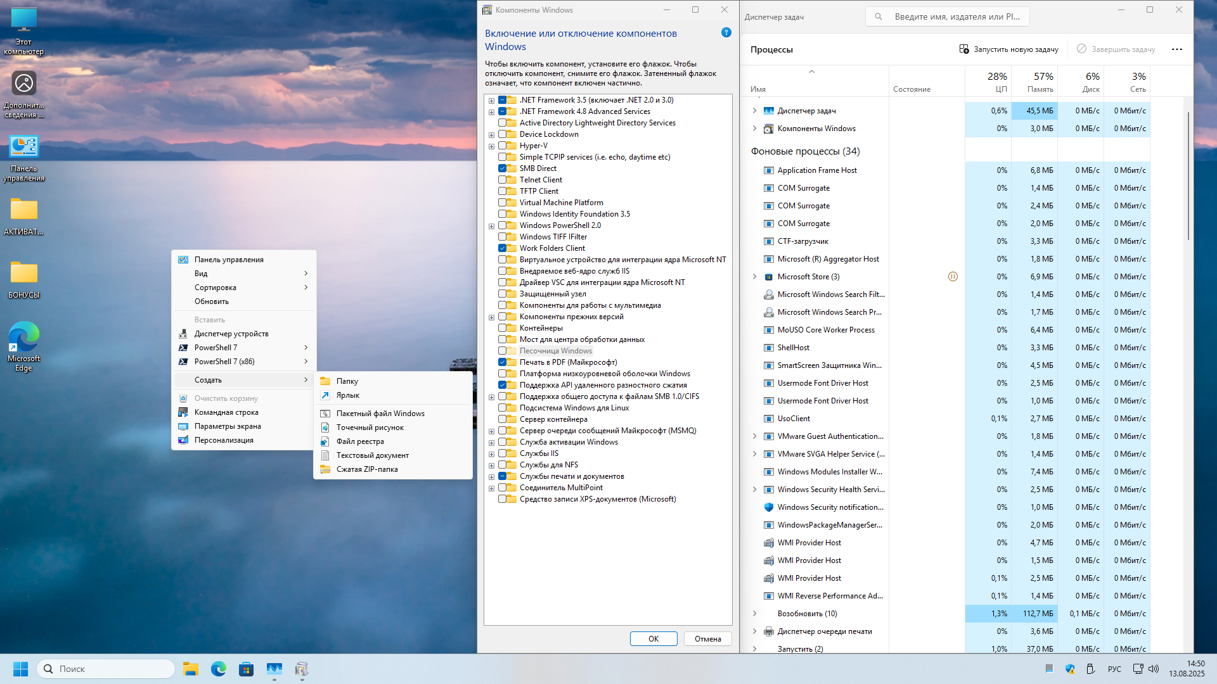Click the Диспетчер задач process icon
Viewport: 1217px width, 684px height.
click(x=769, y=111)
